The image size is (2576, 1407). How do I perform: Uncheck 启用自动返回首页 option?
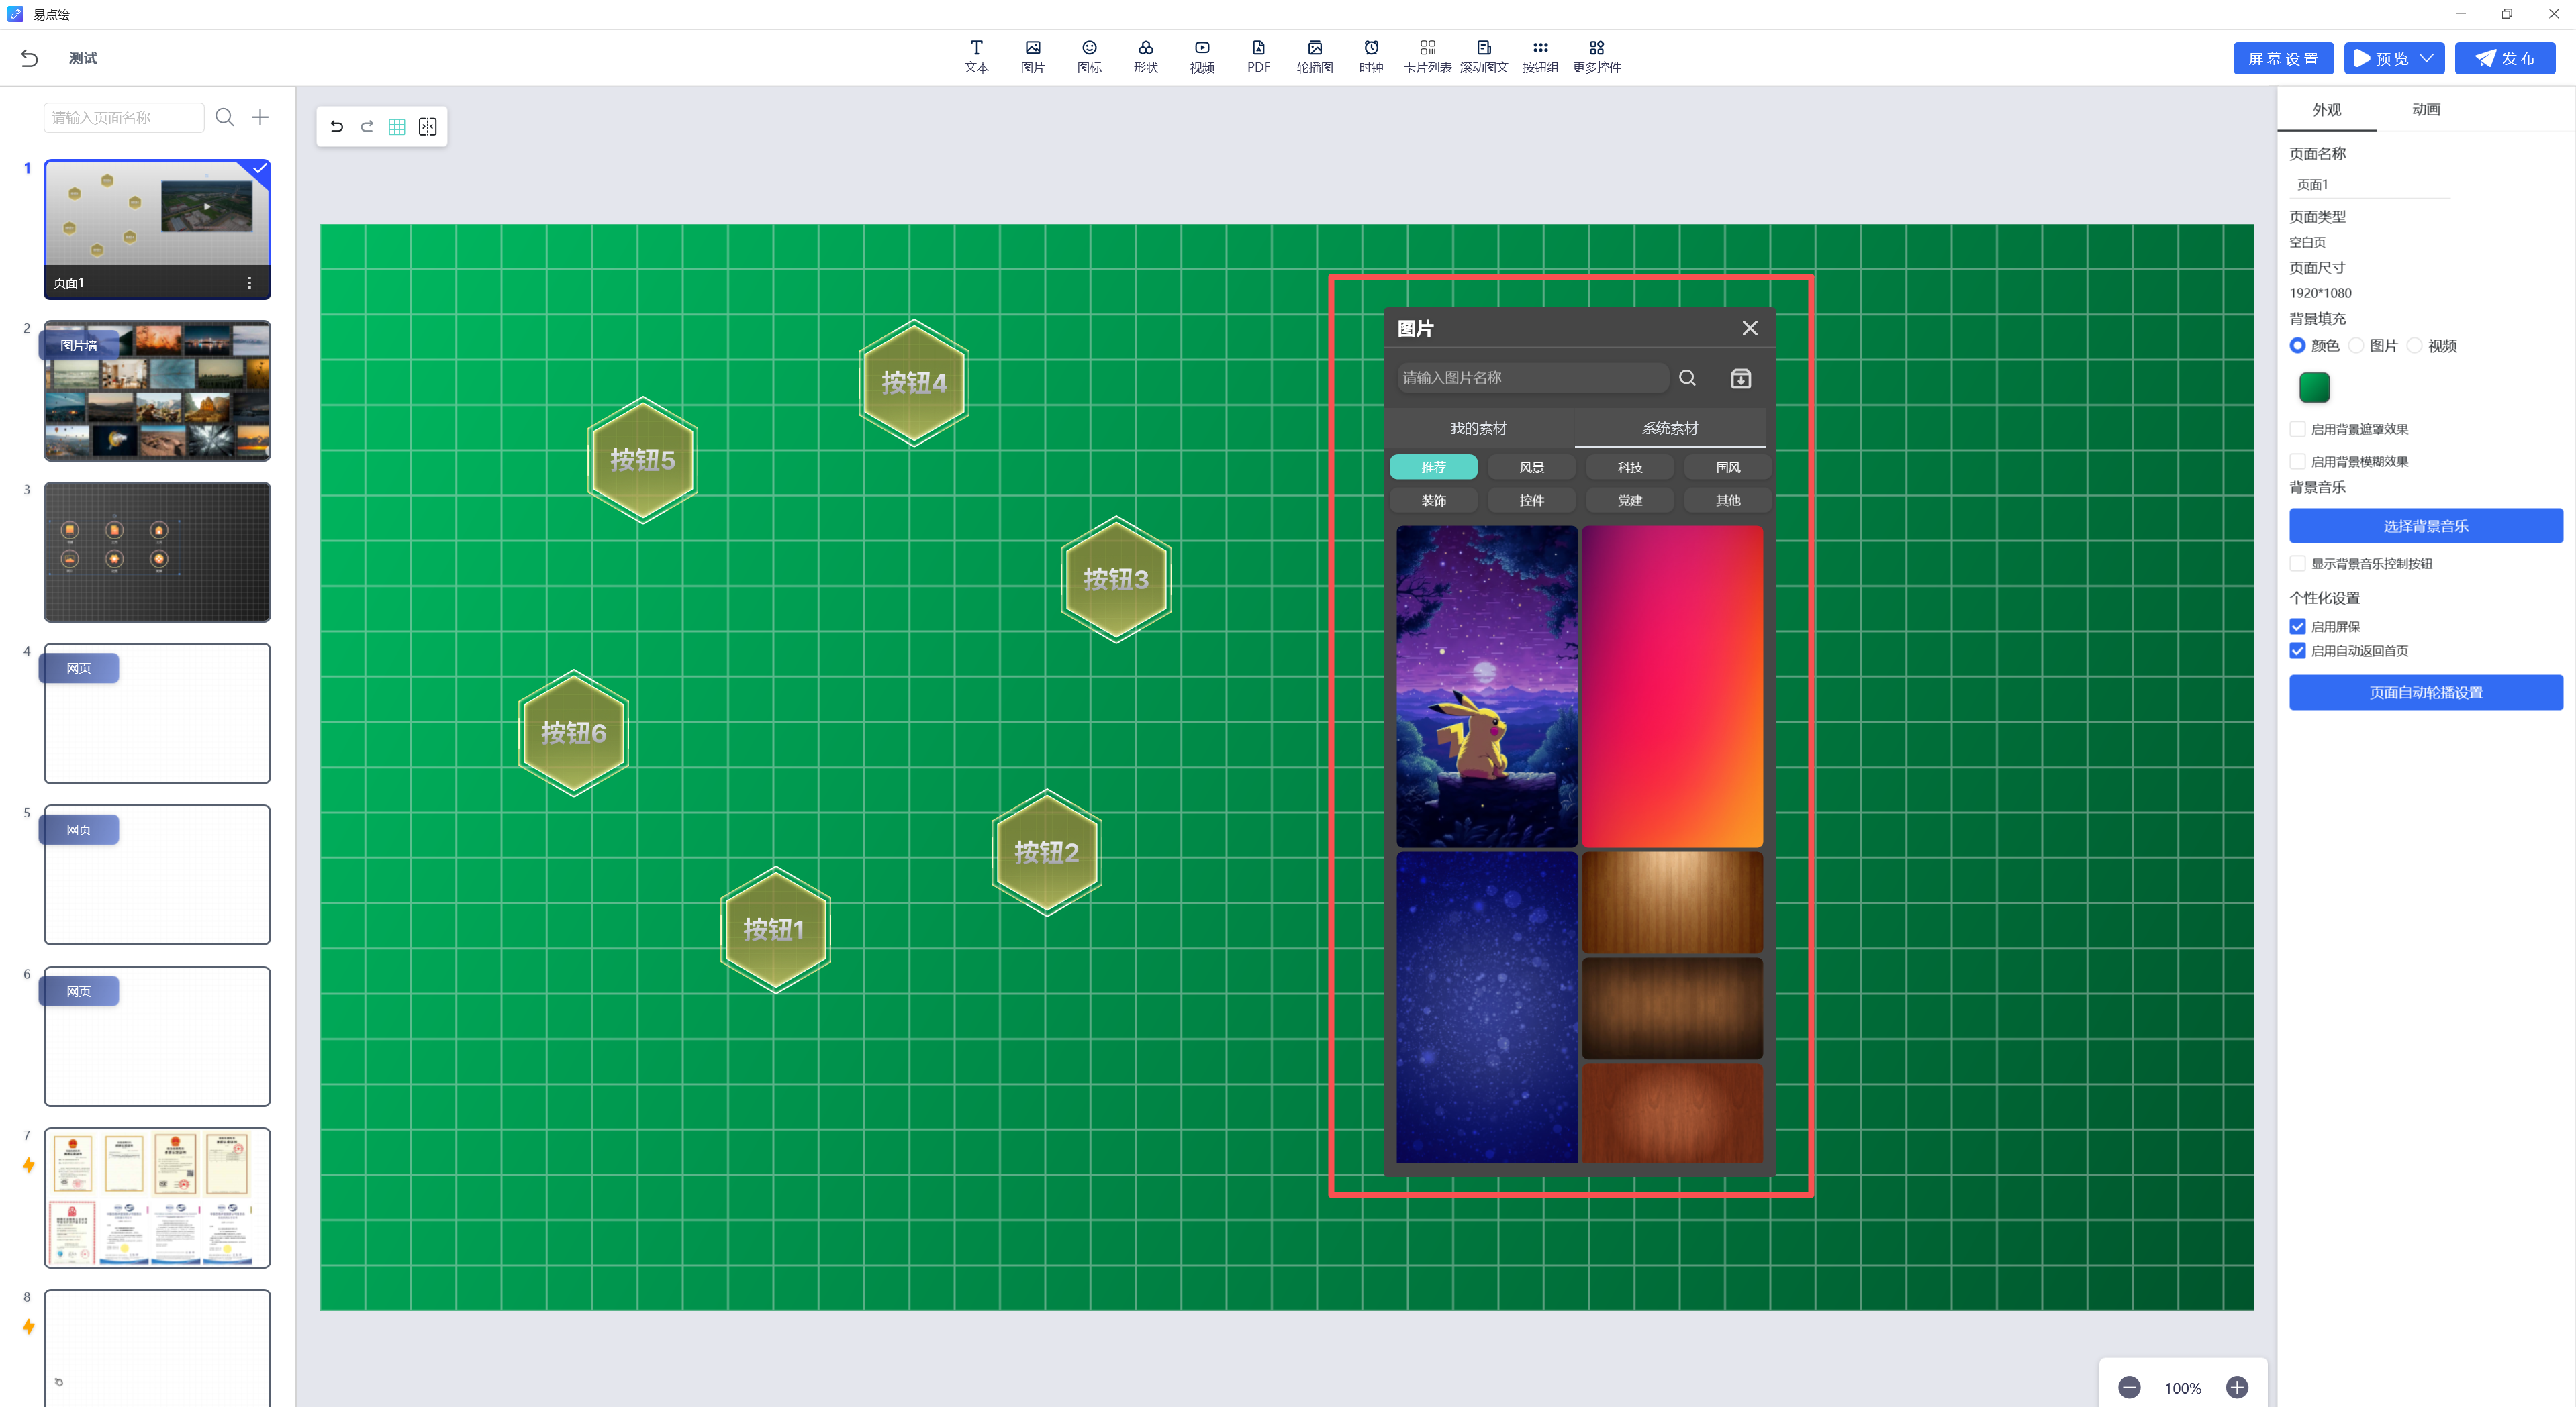(2298, 651)
